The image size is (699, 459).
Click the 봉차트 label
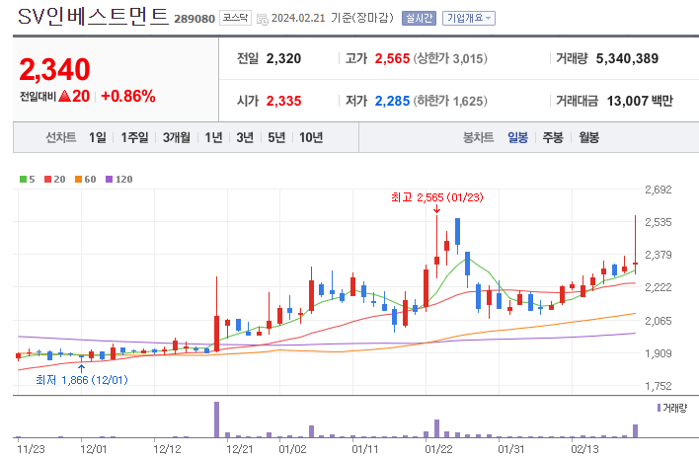(x=478, y=137)
